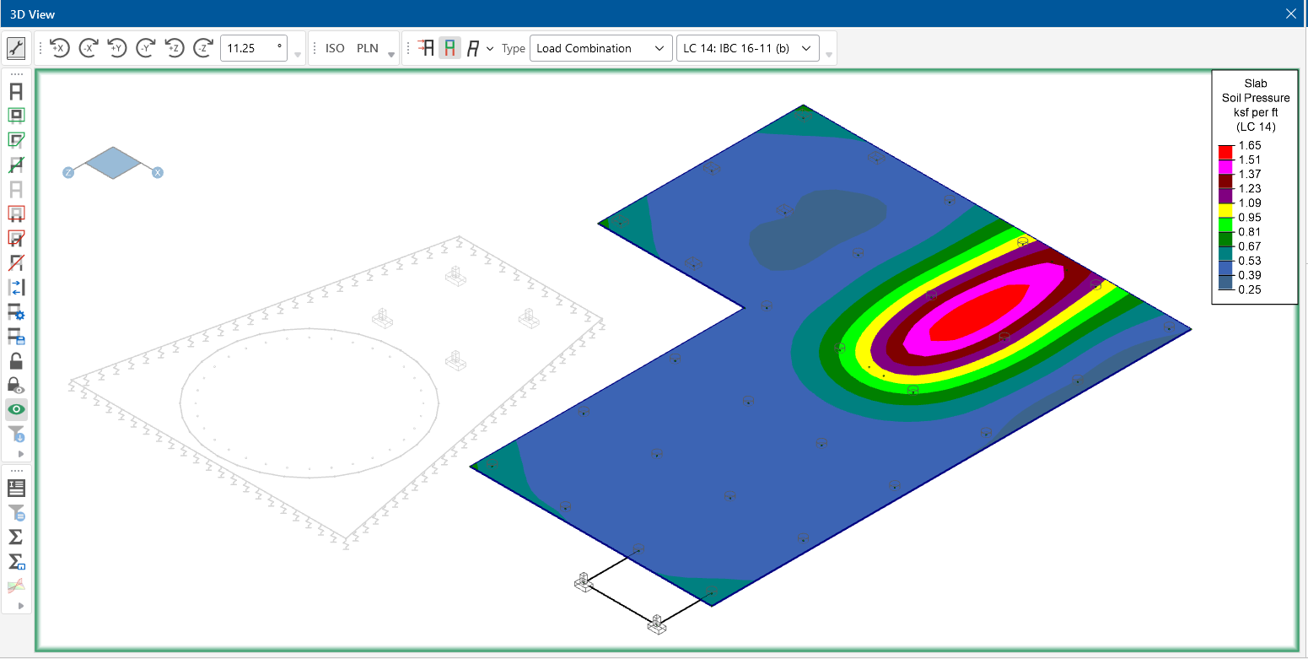The height and width of the screenshot is (659, 1308).
Task: Open the wrench view settings tool
Action: point(16,48)
